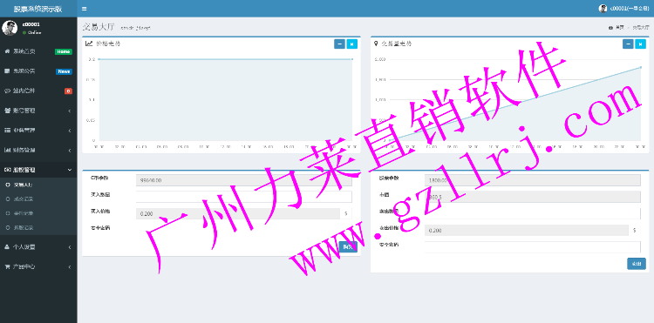Expand the 产品中心 menu chevron
This screenshot has height=323, width=654.
pyautogui.click(x=70, y=266)
